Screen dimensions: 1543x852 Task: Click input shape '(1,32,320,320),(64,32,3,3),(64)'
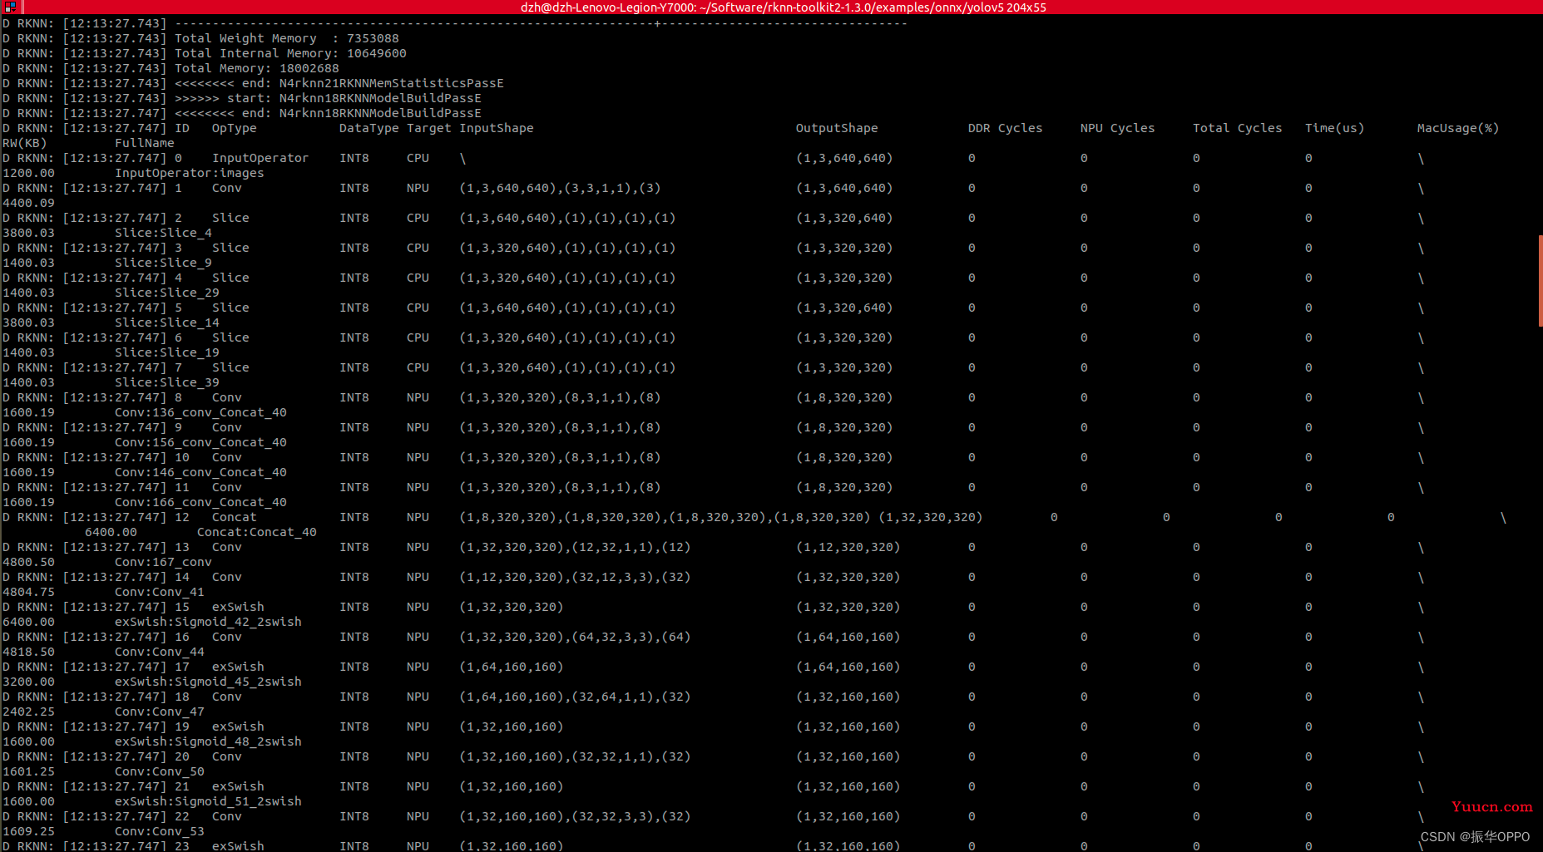pyautogui.click(x=575, y=637)
